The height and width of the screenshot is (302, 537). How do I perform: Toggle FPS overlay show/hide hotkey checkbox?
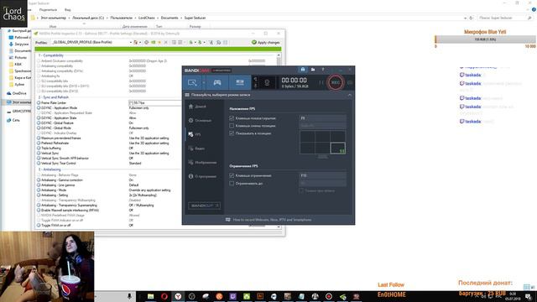[232, 118]
